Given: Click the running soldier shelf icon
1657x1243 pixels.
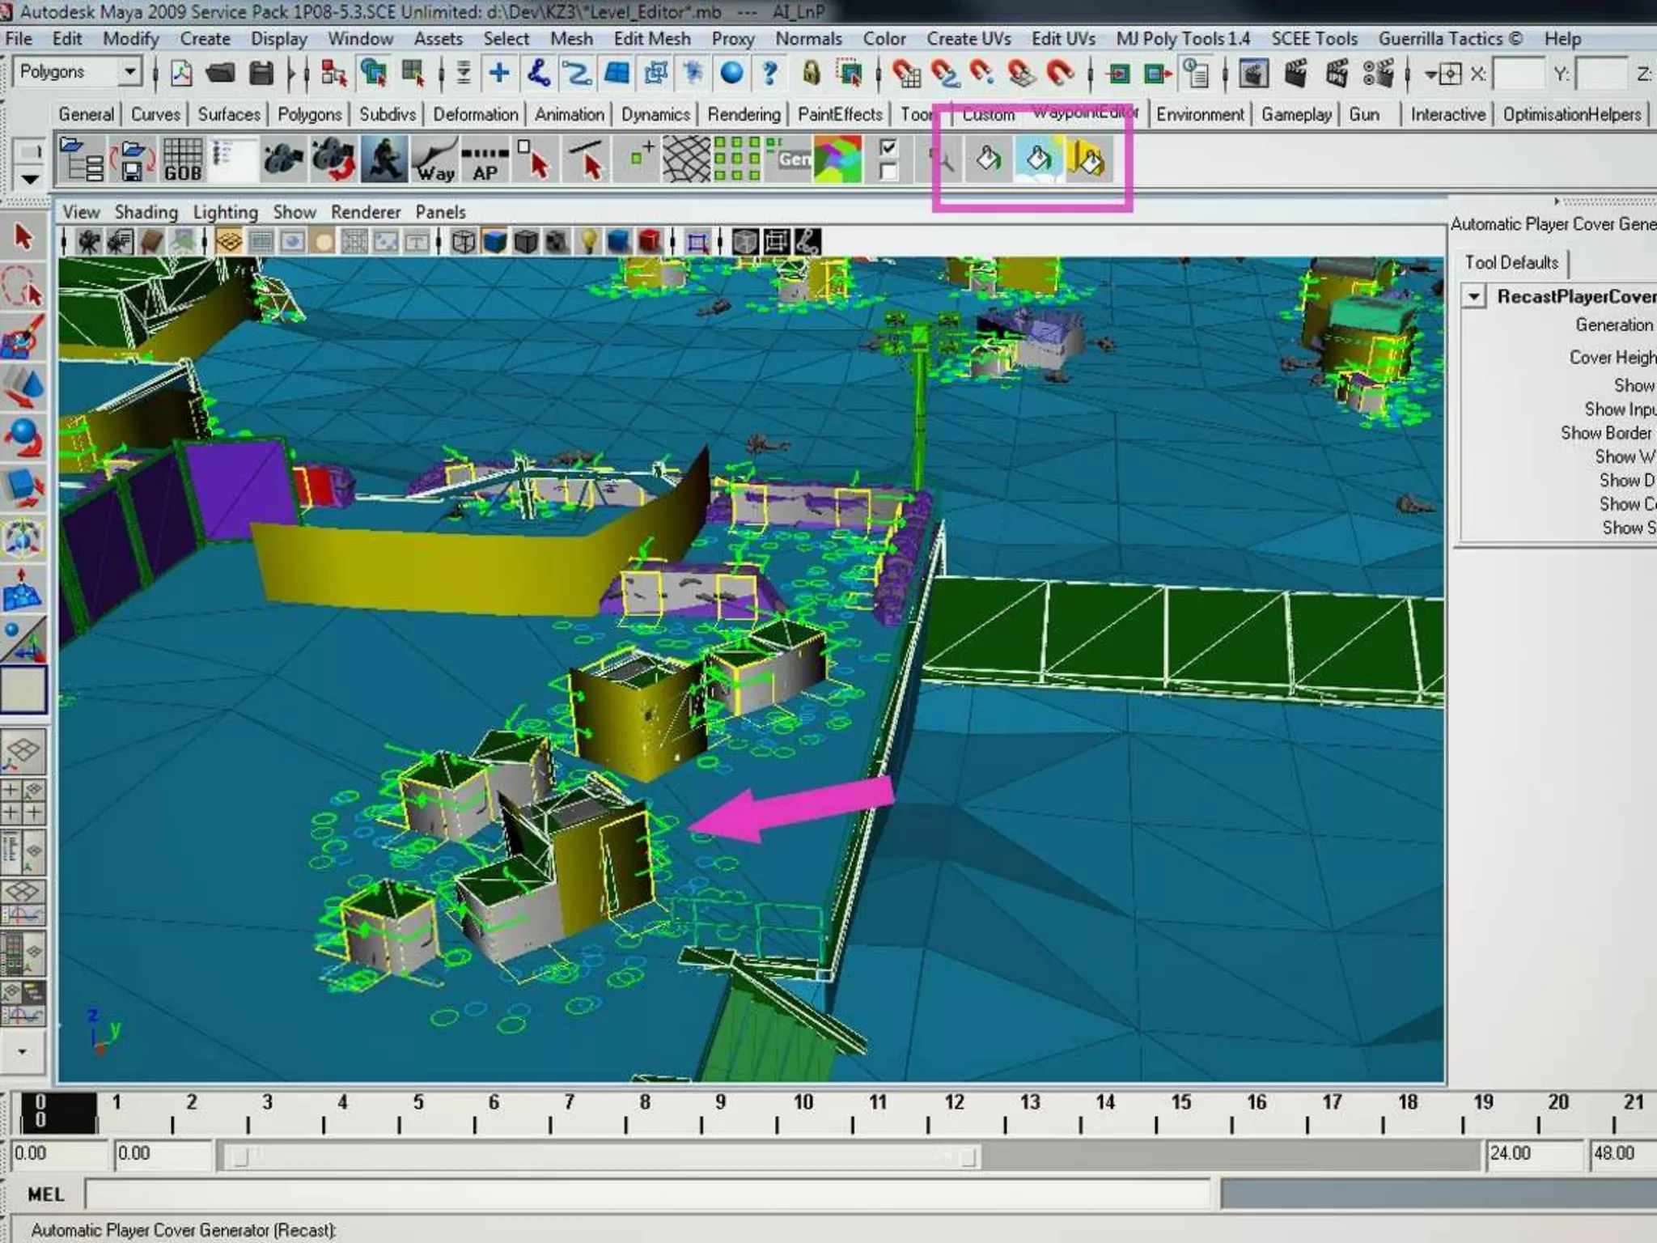Looking at the screenshot, I should tap(384, 159).
